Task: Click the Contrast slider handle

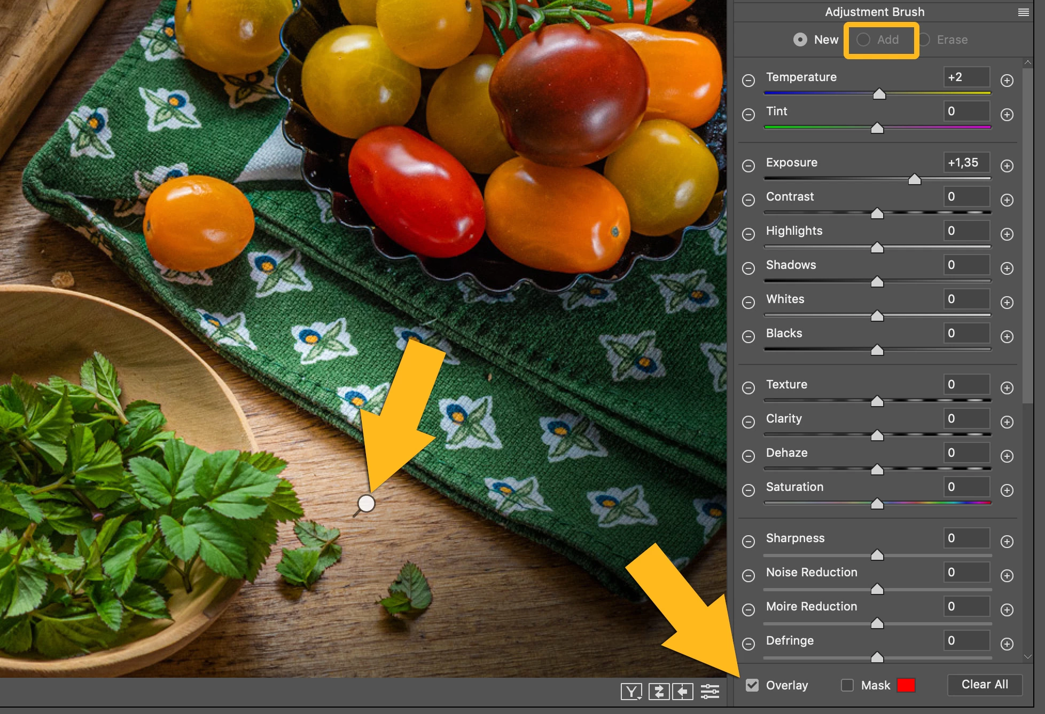Action: (877, 213)
